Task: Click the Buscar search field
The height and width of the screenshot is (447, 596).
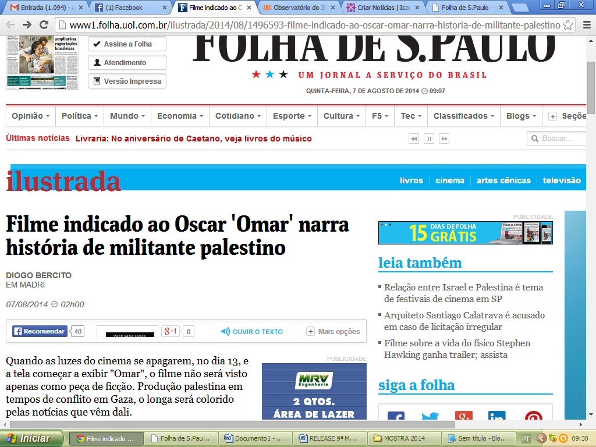Action: click(557, 139)
